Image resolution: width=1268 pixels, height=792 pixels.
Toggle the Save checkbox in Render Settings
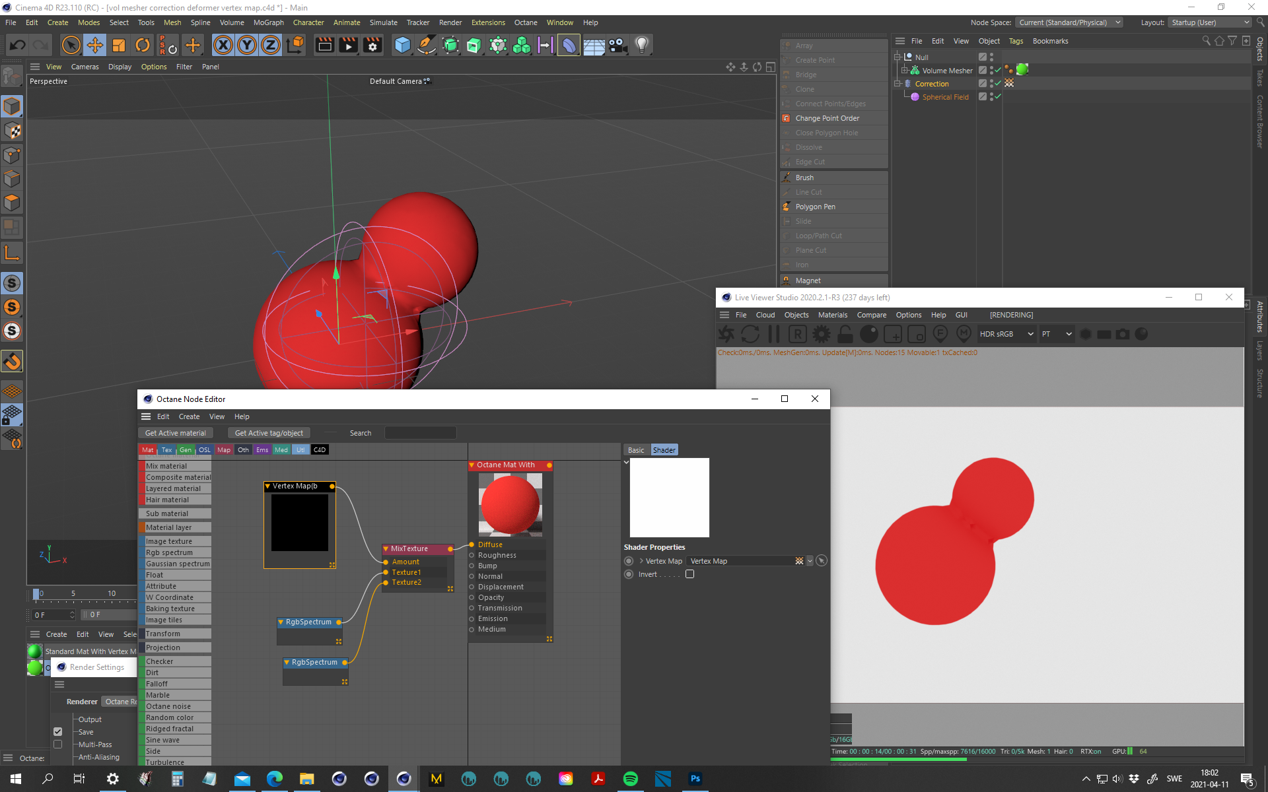point(58,731)
